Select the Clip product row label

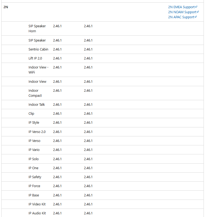[31, 114]
